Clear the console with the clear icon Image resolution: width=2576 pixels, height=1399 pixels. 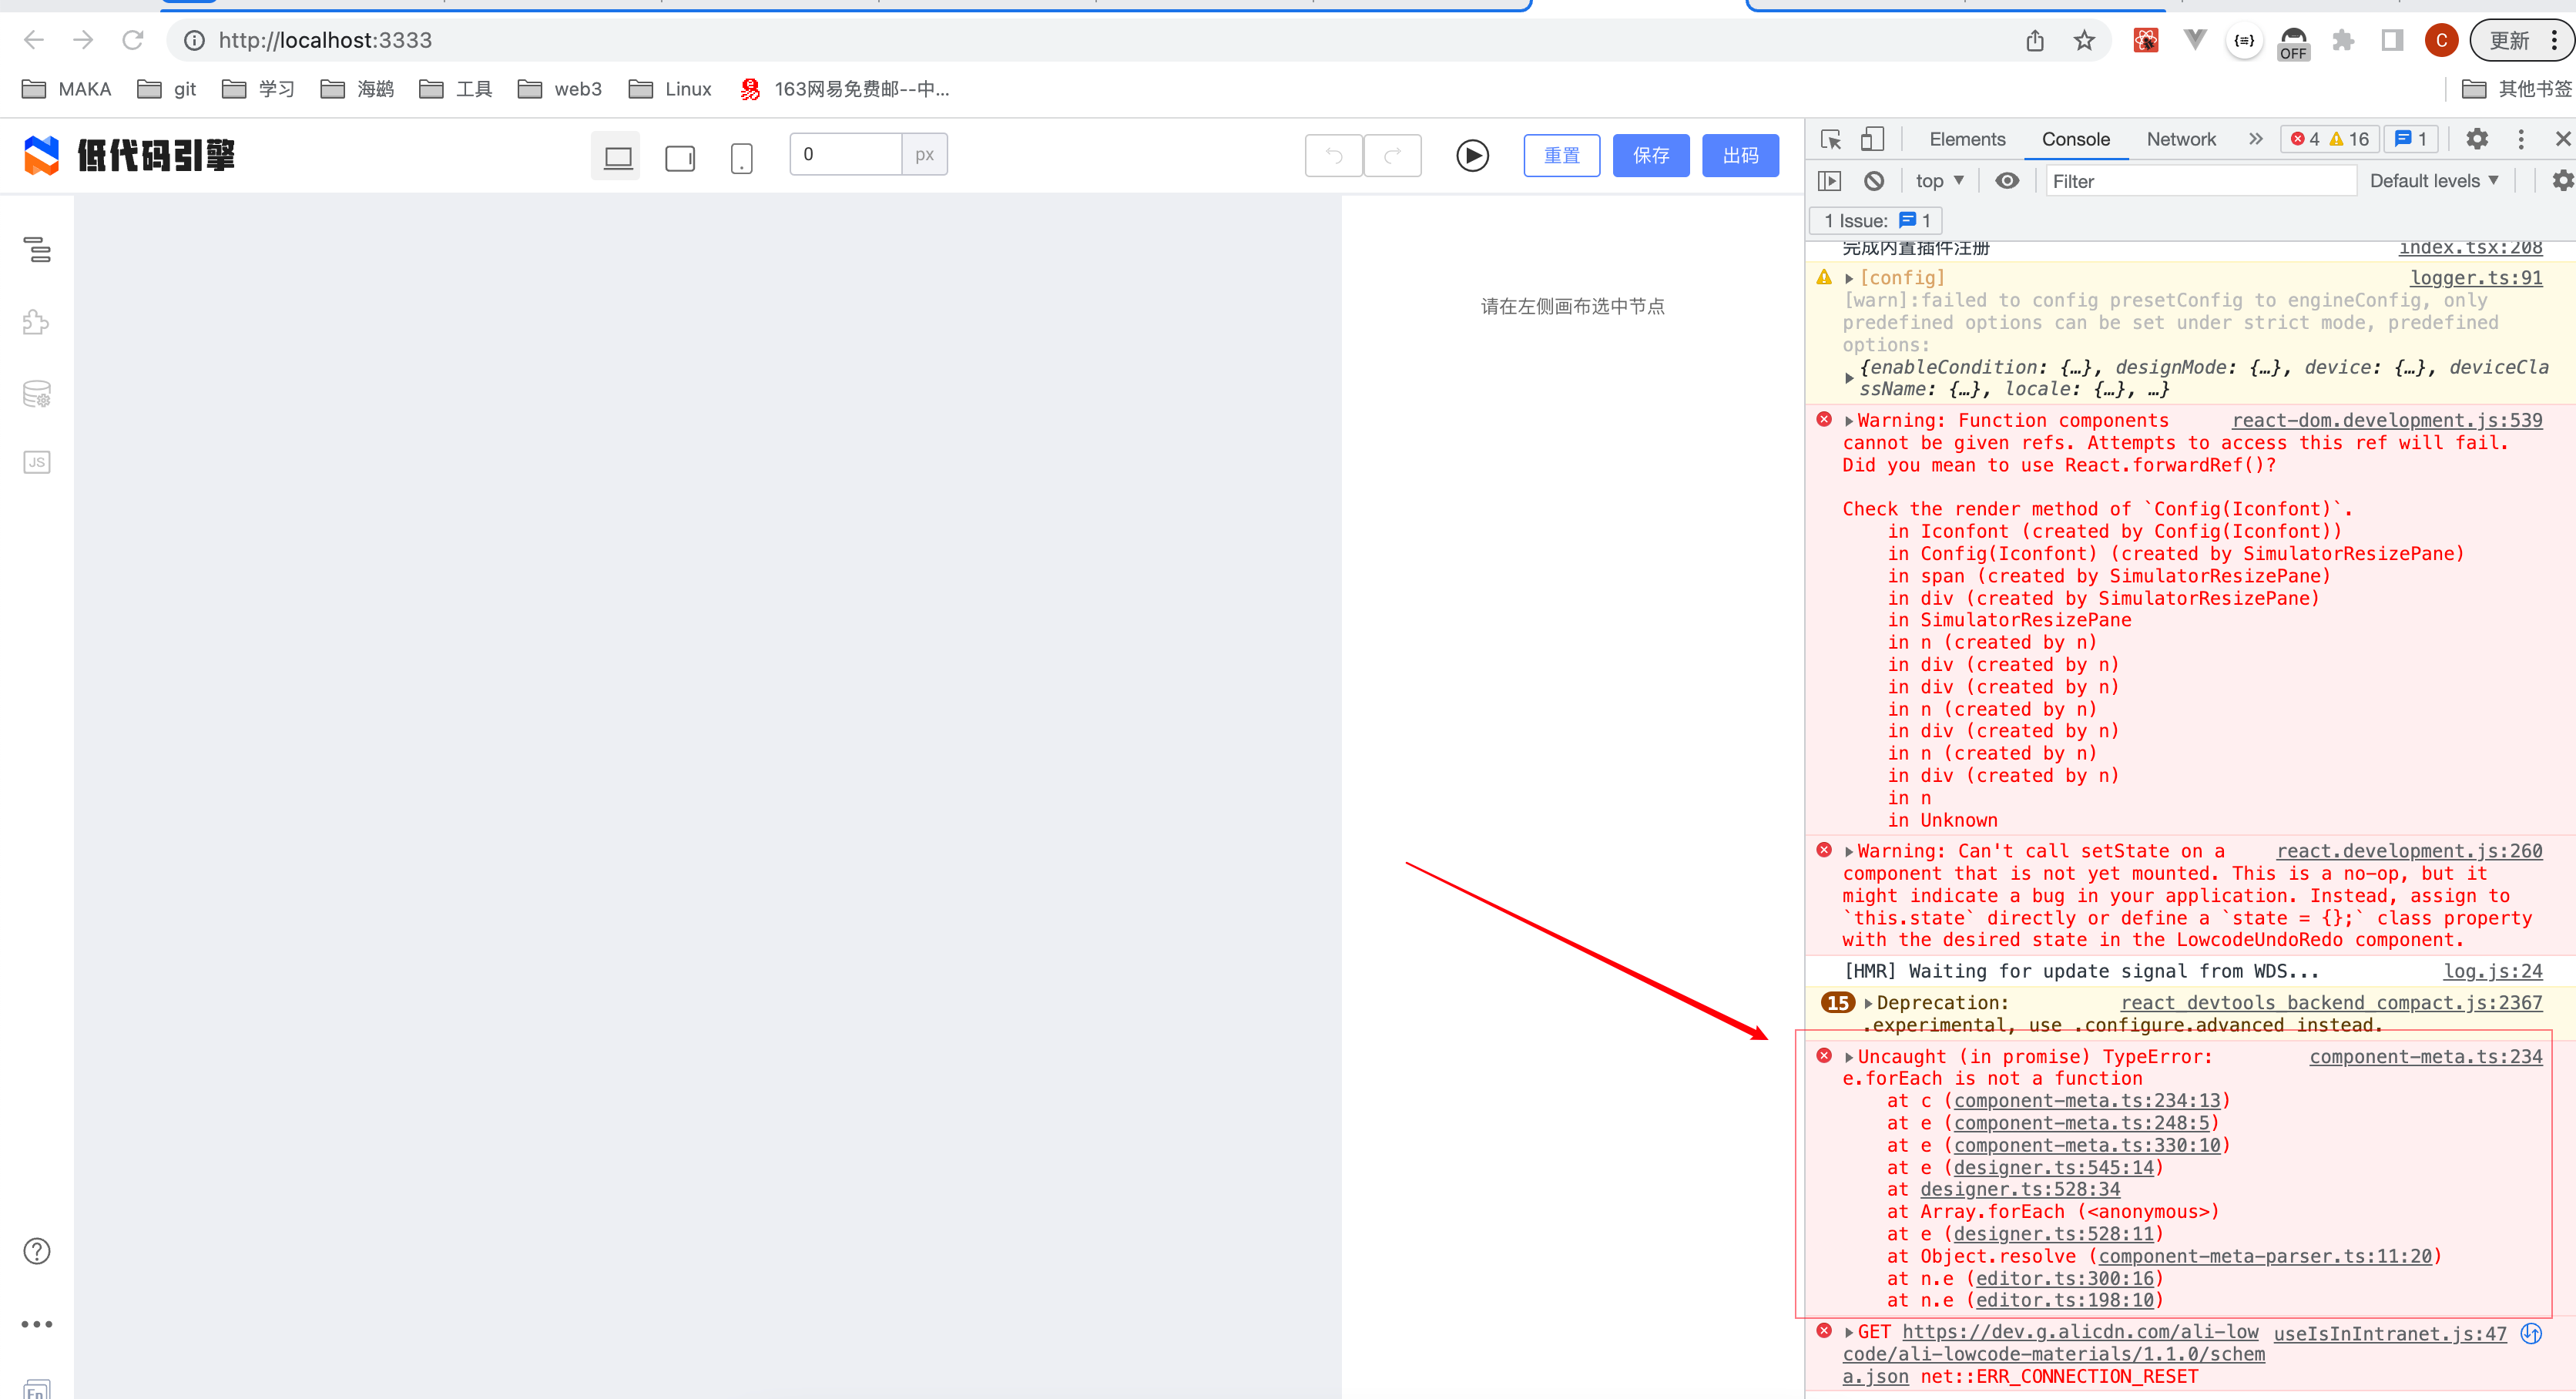(1874, 181)
